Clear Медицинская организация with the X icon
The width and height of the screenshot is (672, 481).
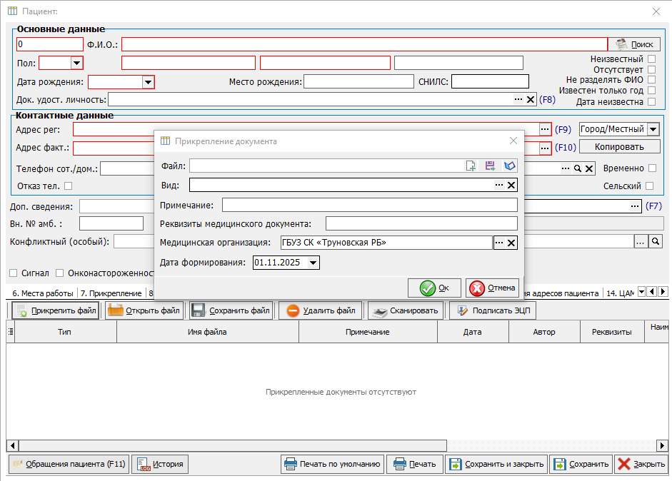tap(511, 243)
